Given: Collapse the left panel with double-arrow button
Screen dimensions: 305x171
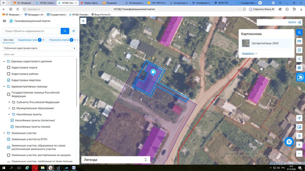Looking at the screenshot, I should tap(83, 21).
